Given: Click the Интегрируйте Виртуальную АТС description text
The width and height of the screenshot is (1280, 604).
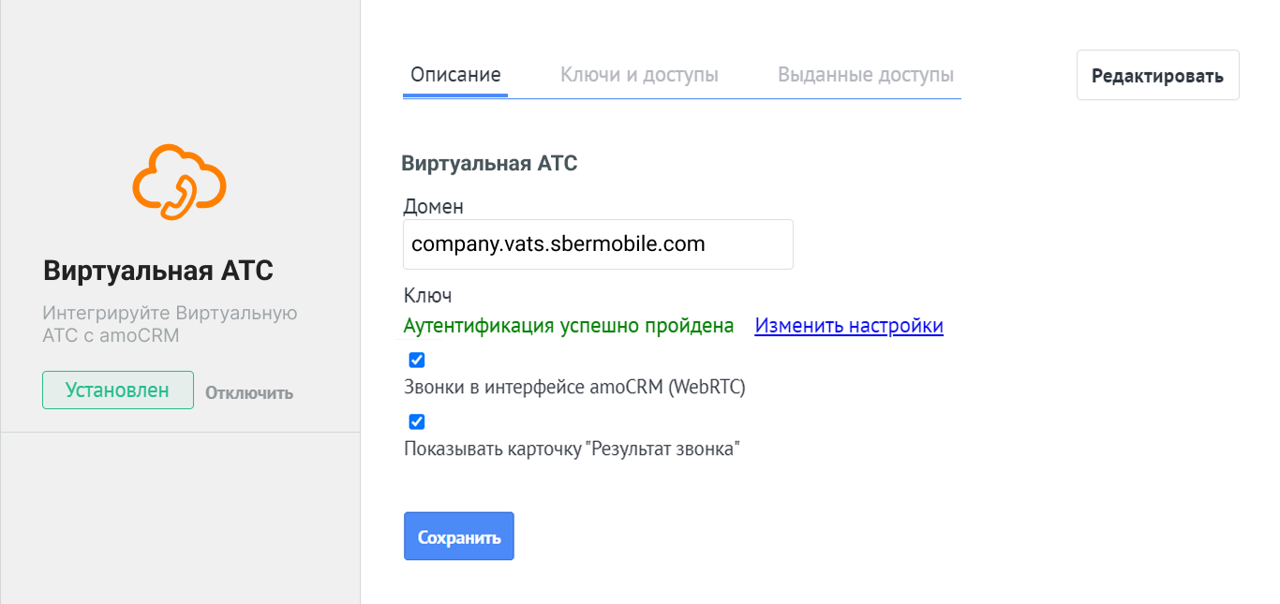Looking at the screenshot, I should point(171,324).
